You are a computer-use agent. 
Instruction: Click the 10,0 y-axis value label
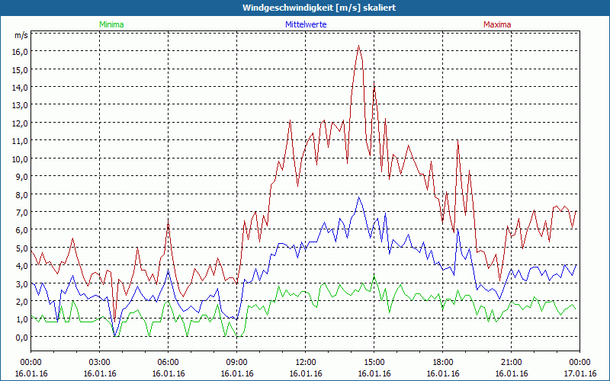tap(20, 158)
